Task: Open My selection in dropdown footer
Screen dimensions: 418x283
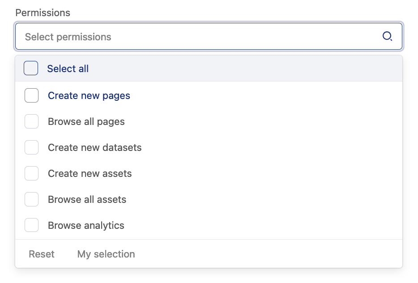Action: [x=106, y=254]
